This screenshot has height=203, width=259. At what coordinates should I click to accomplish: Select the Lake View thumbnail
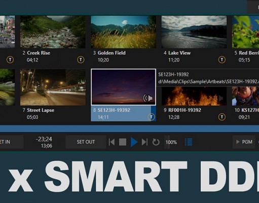(194, 32)
